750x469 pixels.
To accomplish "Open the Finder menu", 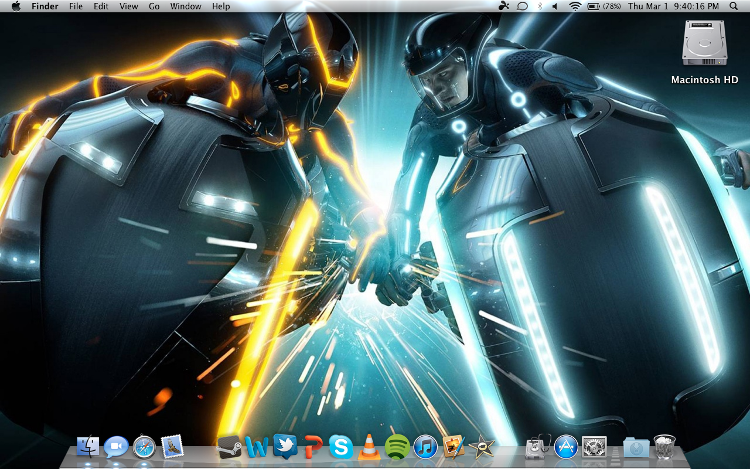I will [x=45, y=6].
